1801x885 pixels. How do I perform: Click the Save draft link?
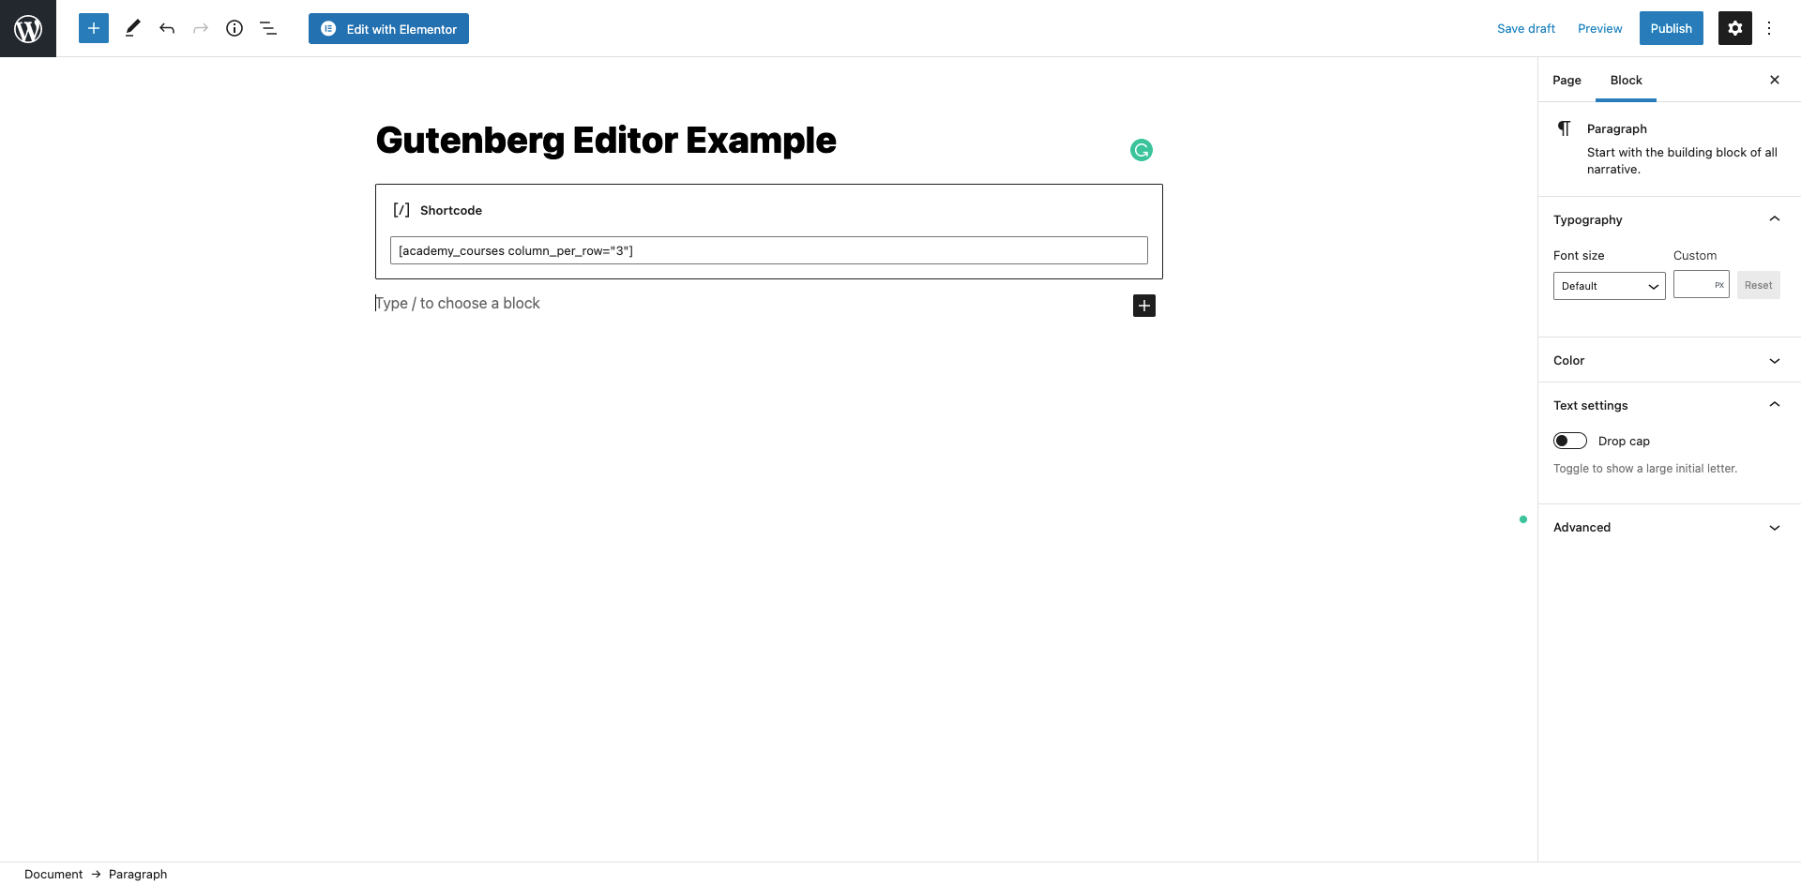pyautogui.click(x=1525, y=28)
